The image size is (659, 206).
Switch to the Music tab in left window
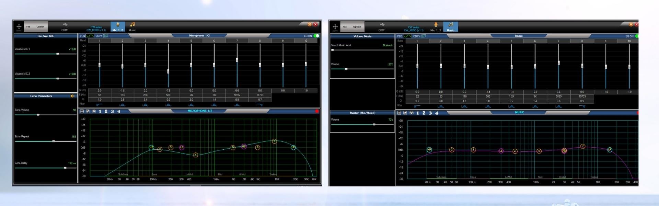point(132,26)
